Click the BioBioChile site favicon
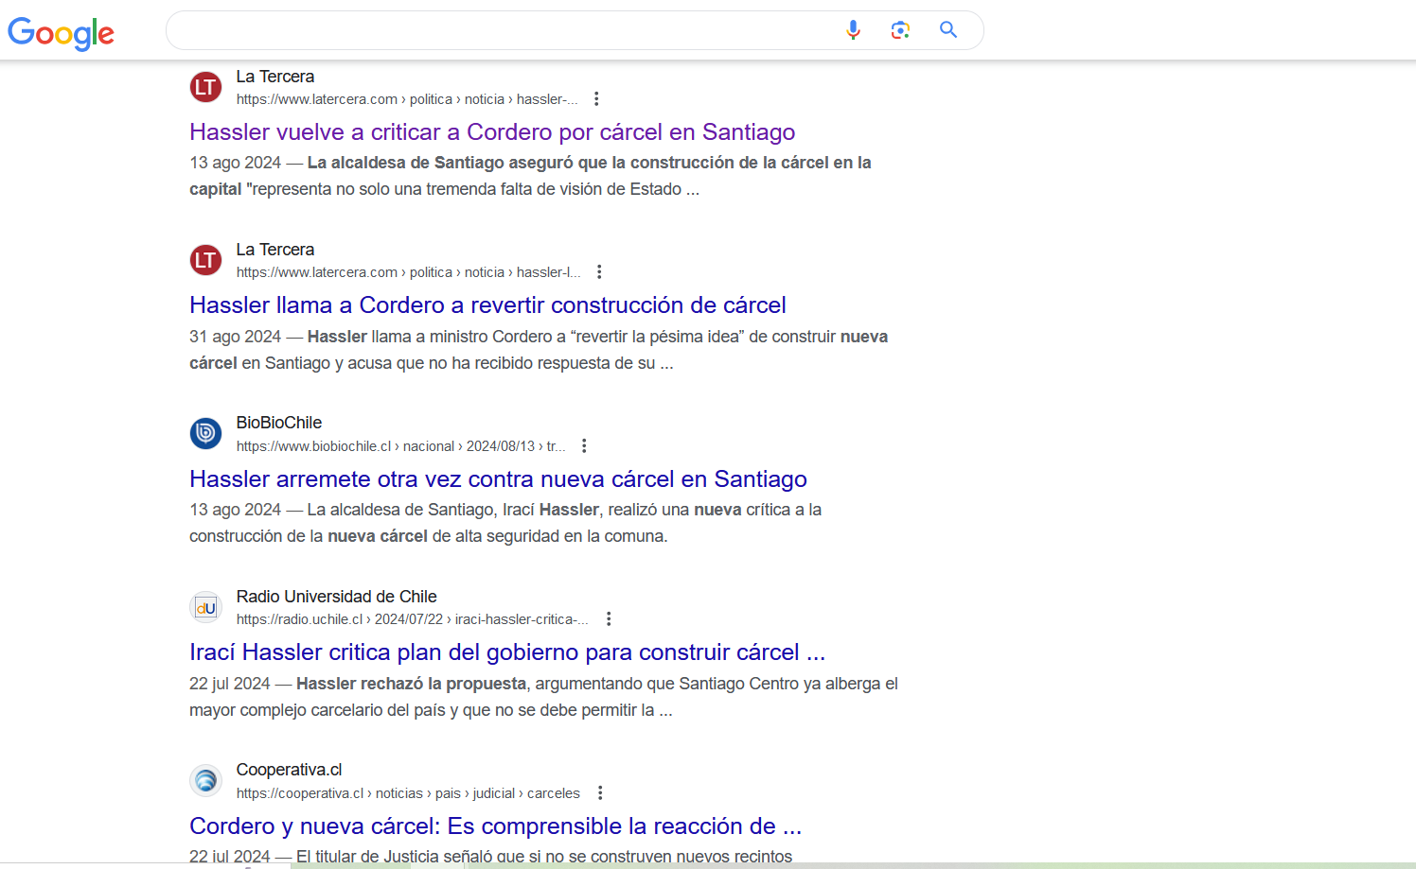 pos(205,434)
